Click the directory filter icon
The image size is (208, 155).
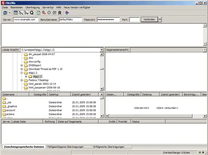tap(67, 13)
